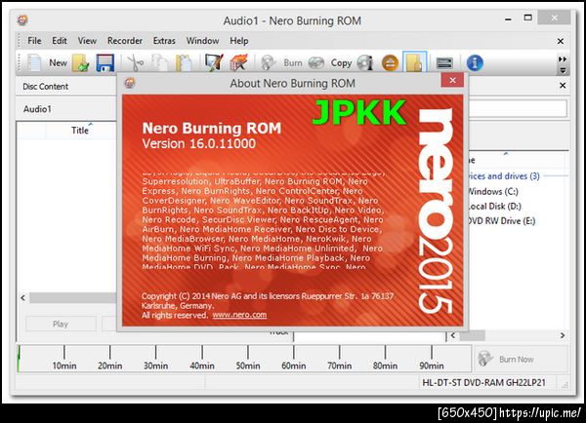Open the Help menu
The width and height of the screenshot is (586, 423).
pos(239,41)
